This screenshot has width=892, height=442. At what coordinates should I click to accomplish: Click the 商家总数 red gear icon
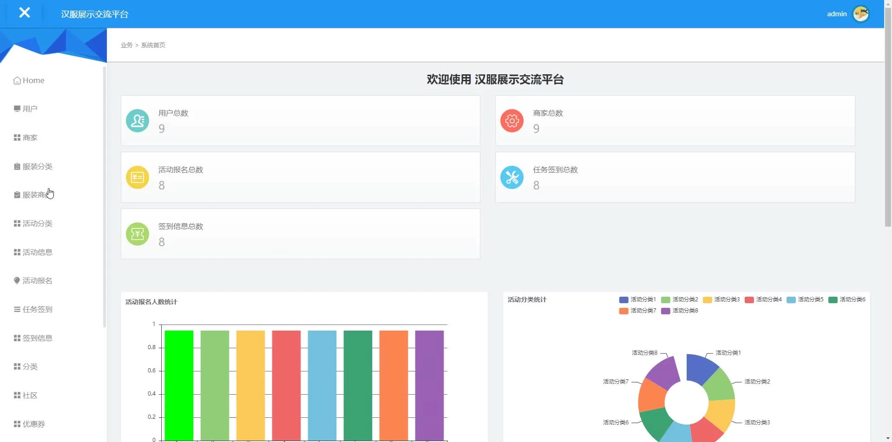point(512,121)
